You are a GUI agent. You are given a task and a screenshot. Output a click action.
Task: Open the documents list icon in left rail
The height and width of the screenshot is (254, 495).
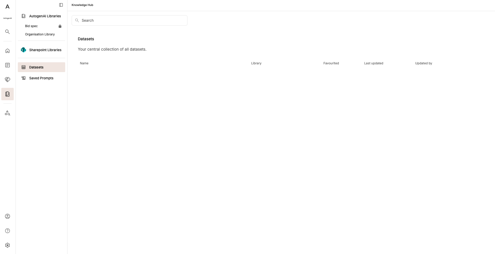coord(8,65)
